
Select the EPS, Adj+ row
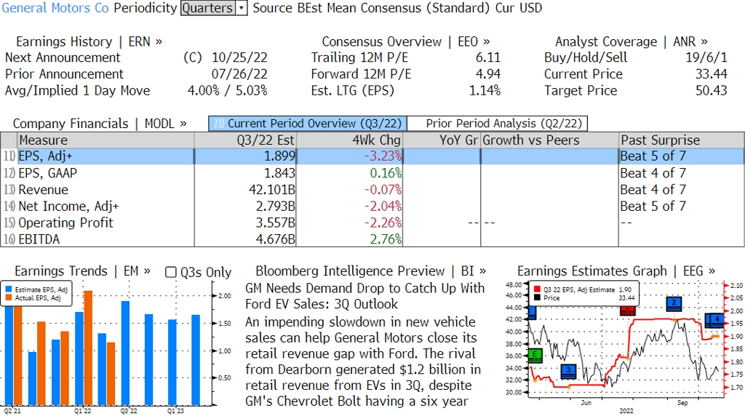coord(372,156)
